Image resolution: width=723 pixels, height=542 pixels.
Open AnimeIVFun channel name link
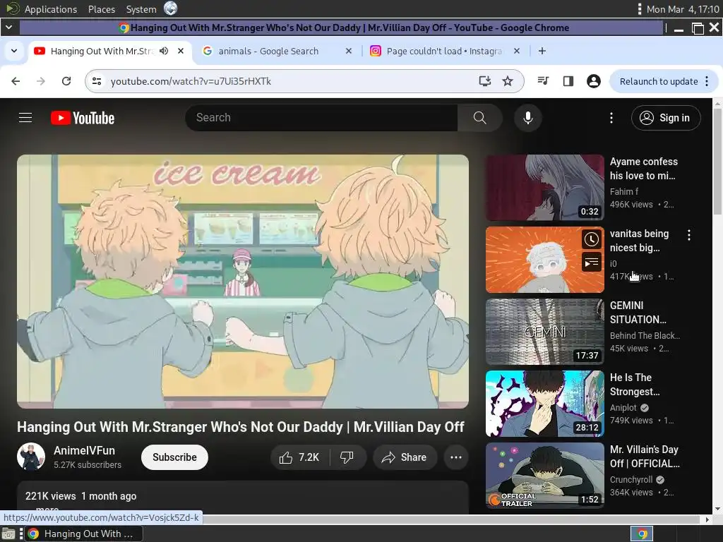point(85,450)
